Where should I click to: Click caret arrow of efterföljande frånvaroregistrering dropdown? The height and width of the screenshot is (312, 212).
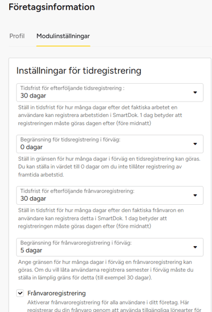[195, 196]
